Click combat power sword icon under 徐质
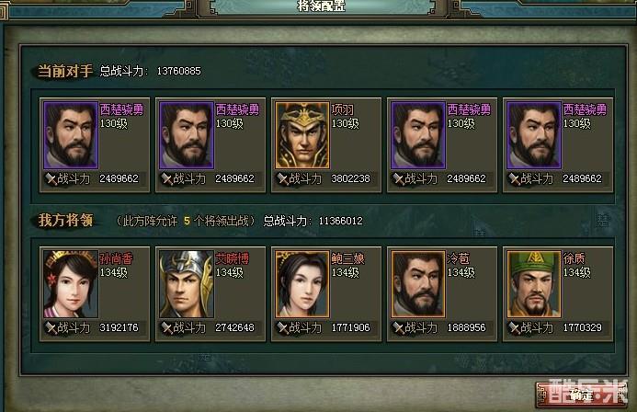637x412 pixels. pyautogui.click(x=514, y=328)
